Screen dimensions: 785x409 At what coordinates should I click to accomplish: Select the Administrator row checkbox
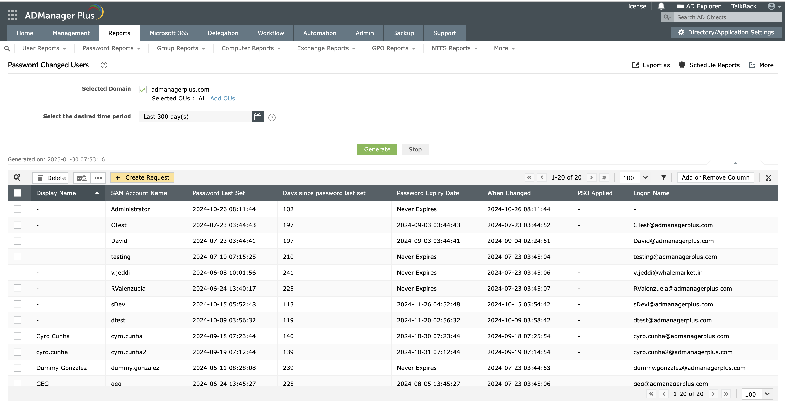click(17, 209)
